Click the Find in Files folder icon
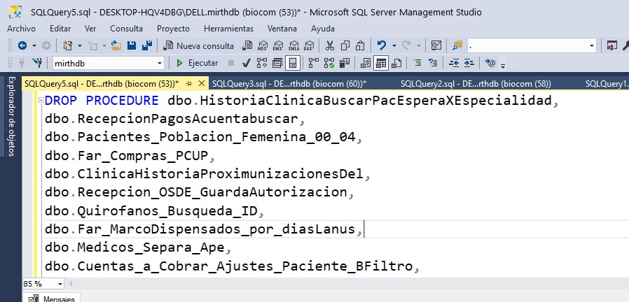This screenshot has width=629, height=302. coord(457,45)
